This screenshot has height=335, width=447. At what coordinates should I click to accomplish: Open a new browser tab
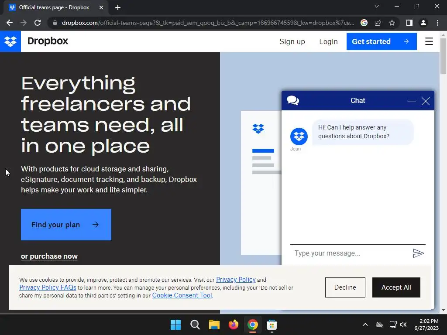point(118,7)
